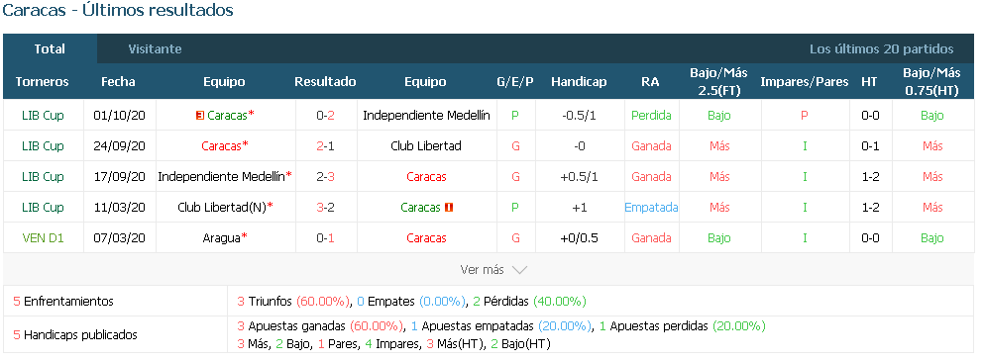984x361 pixels.
Task: Open Independiente Medellín team link in first row
Action: coord(427,116)
